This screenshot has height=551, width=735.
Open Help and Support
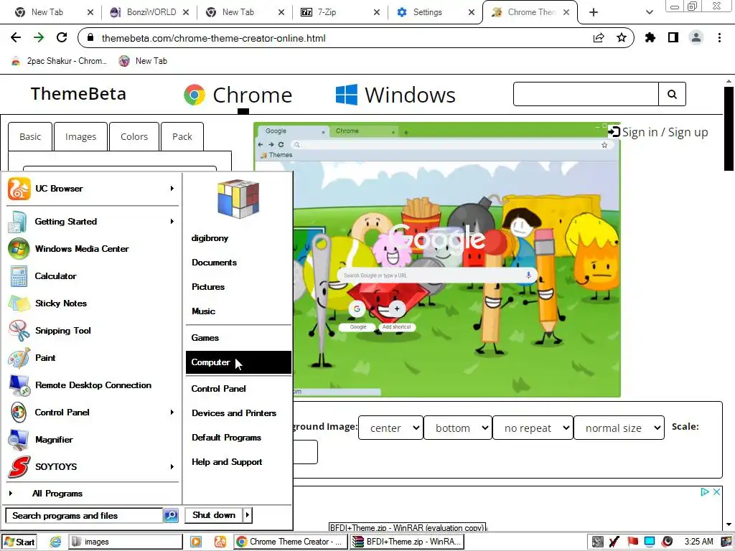238,462
